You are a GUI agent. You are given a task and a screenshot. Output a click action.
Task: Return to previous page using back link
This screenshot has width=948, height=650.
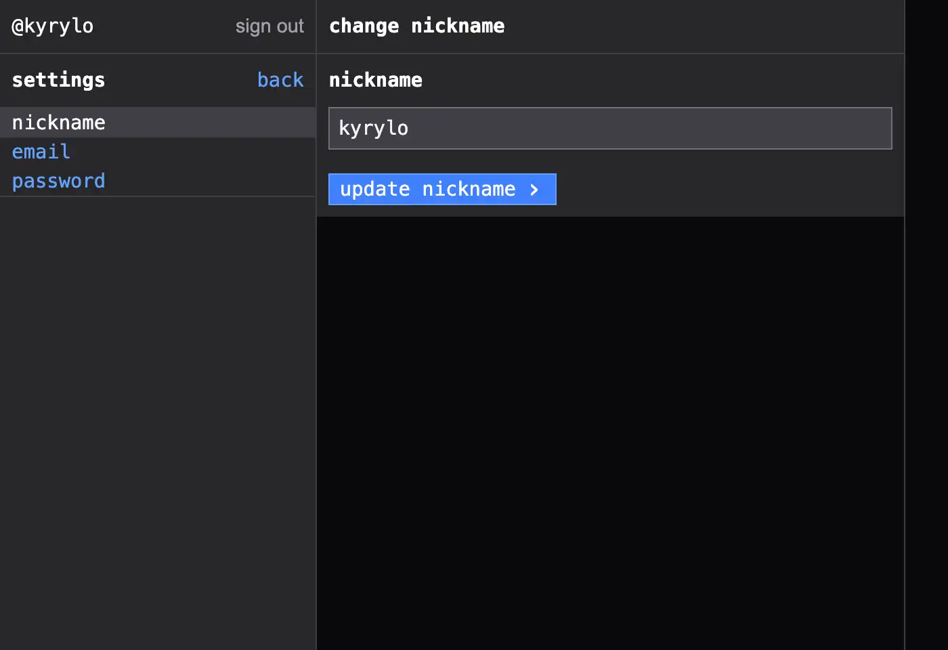(280, 80)
